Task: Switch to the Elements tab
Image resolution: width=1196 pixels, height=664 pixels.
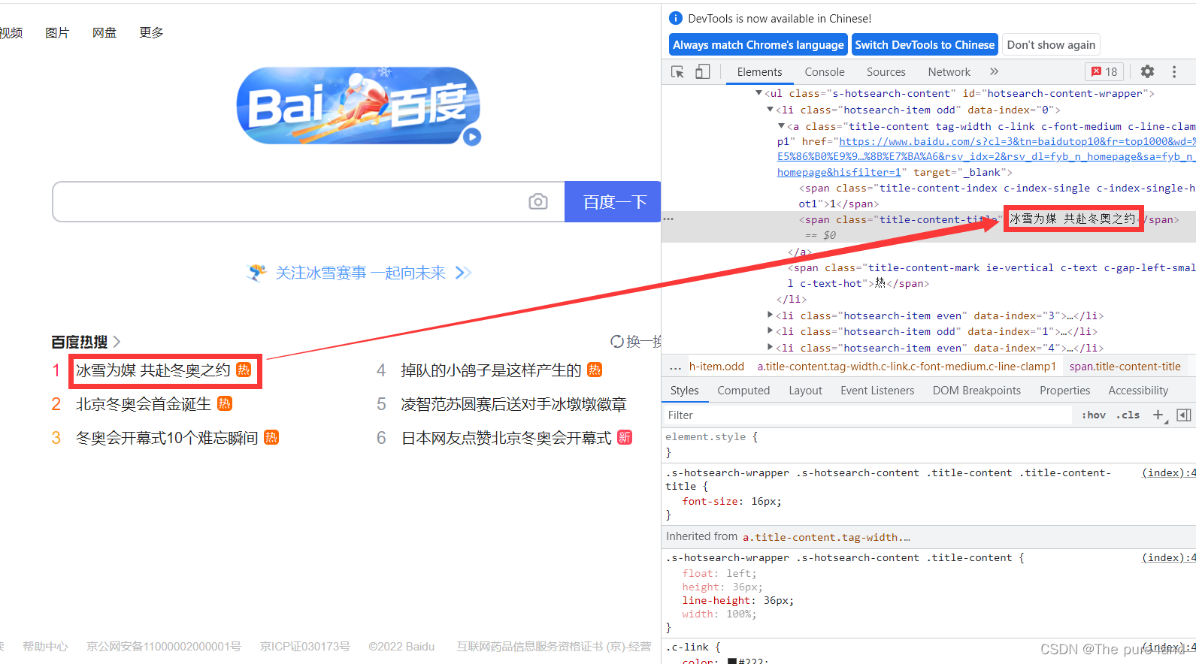Action: (759, 71)
